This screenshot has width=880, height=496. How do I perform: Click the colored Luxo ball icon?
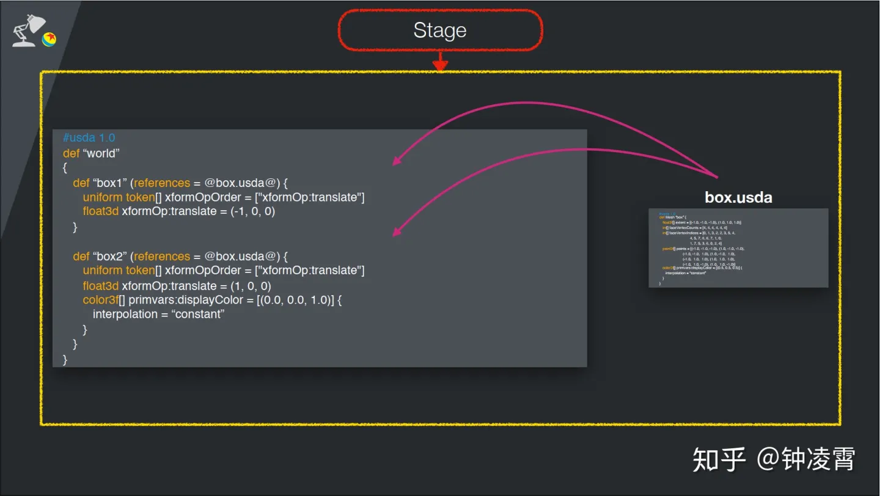pyautogui.click(x=49, y=39)
